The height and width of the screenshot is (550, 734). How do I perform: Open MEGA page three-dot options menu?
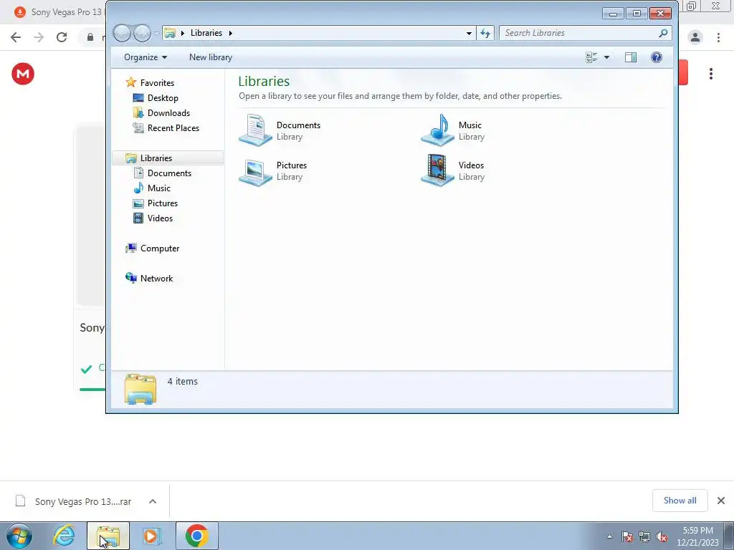[710, 74]
